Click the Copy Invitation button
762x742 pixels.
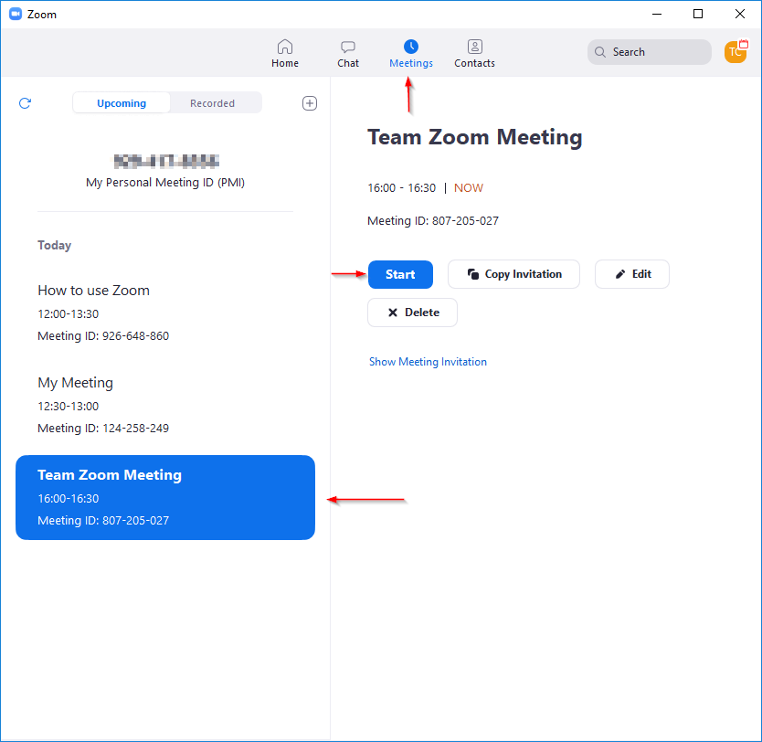click(513, 274)
